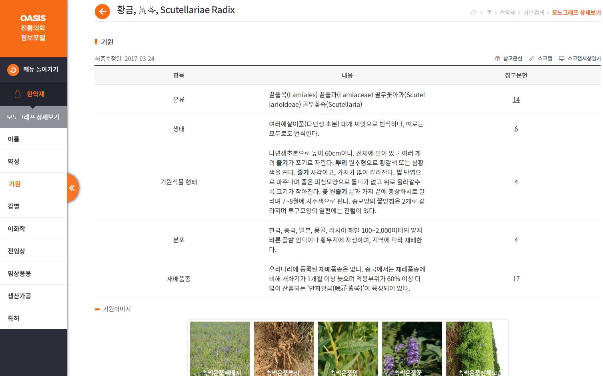Go to the 약성 section
The image size is (603, 376).
click(x=14, y=162)
